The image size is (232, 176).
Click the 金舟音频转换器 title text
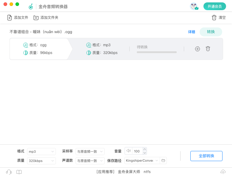pos(53,7)
